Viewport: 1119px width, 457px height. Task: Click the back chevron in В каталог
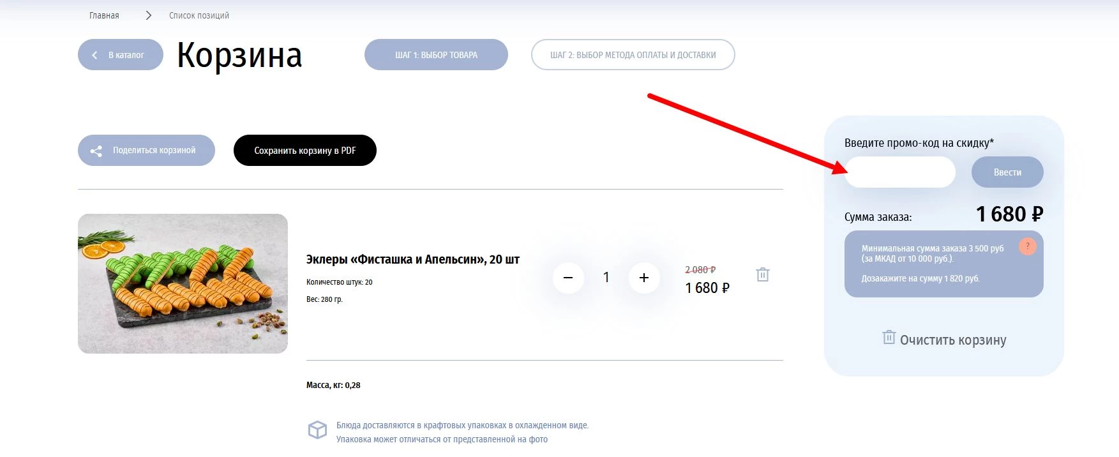pos(94,55)
